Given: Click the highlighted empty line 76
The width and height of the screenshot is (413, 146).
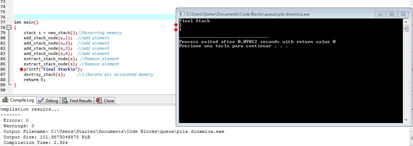Looking at the screenshot, I should pyautogui.click(x=95, y=17).
